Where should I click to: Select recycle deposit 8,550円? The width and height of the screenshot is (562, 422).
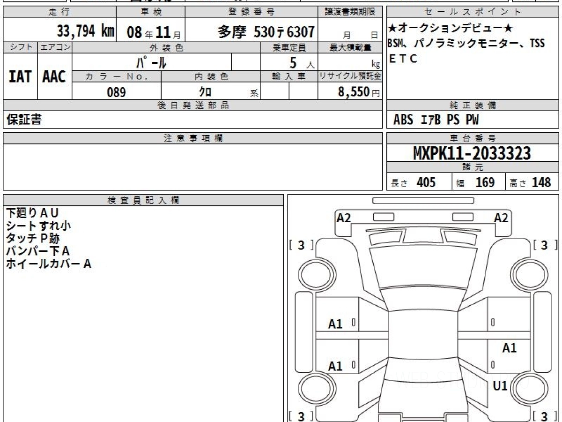tap(359, 92)
